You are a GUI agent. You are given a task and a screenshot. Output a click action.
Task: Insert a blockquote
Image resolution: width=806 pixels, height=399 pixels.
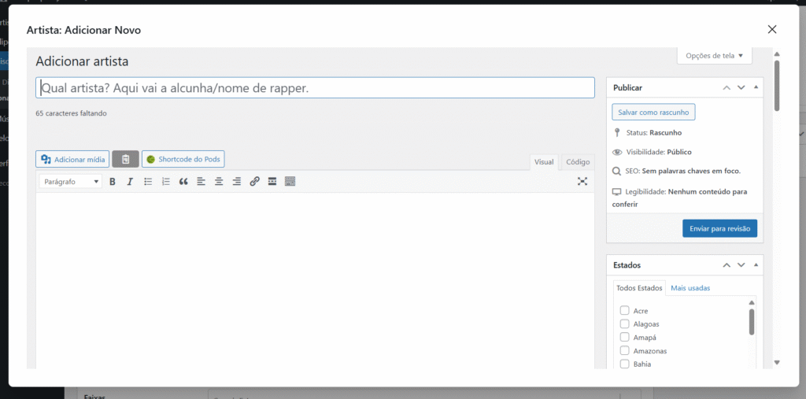(x=183, y=182)
